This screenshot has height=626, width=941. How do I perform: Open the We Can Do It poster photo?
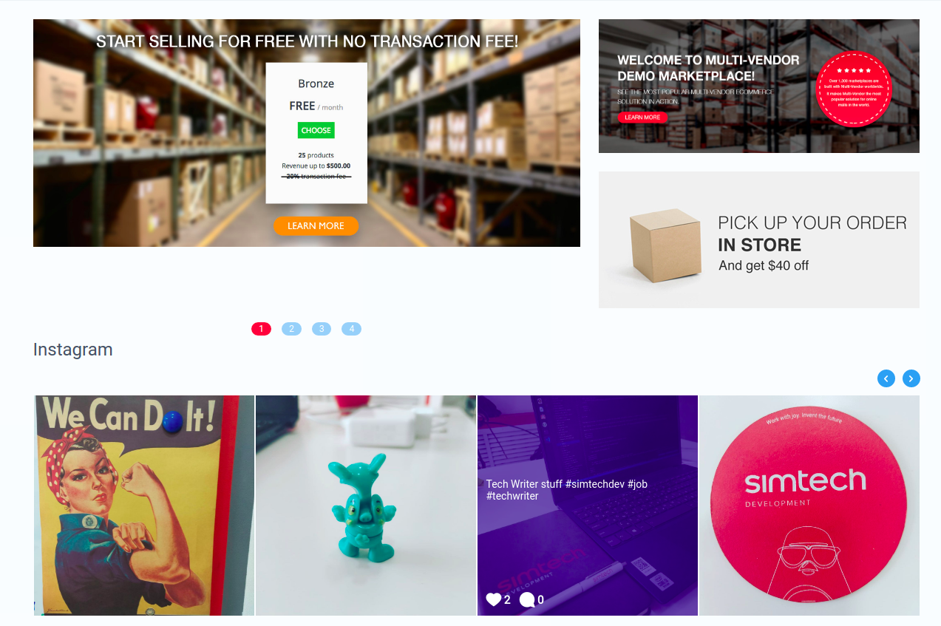(x=144, y=506)
